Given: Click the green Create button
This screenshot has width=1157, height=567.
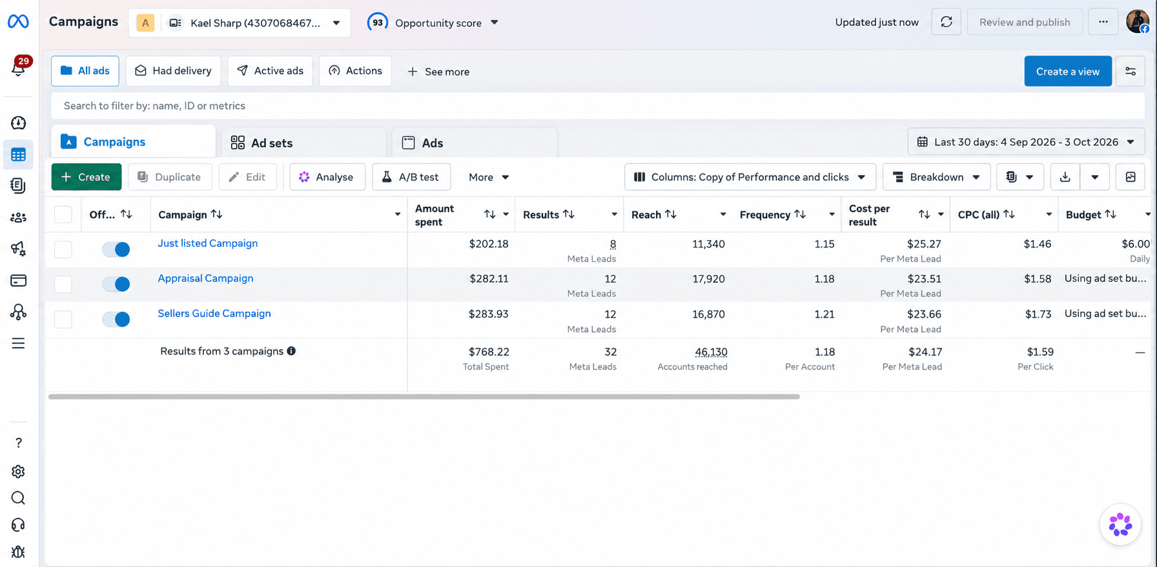Looking at the screenshot, I should point(87,177).
